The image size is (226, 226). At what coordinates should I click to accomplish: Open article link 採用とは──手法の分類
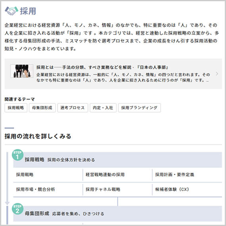[x=102, y=67]
